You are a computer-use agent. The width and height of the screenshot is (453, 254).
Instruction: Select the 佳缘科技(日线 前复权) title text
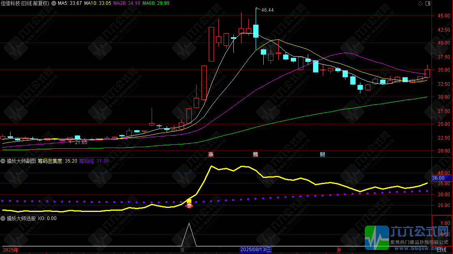pos(25,3)
